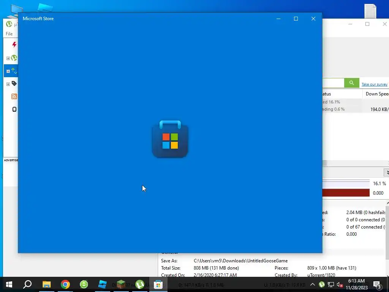Maximize the uTorrent window behind
Viewport: 389px width, 292px height.
click(367, 24)
